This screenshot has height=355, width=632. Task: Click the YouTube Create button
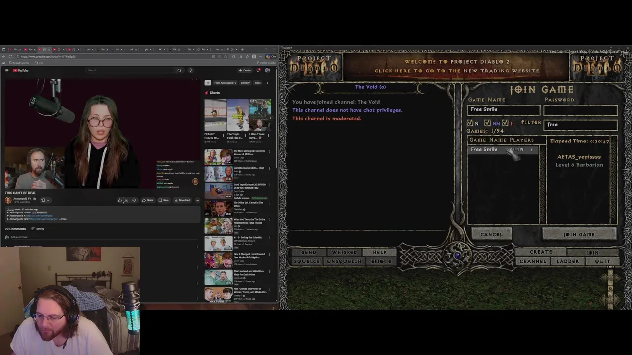[x=245, y=70]
